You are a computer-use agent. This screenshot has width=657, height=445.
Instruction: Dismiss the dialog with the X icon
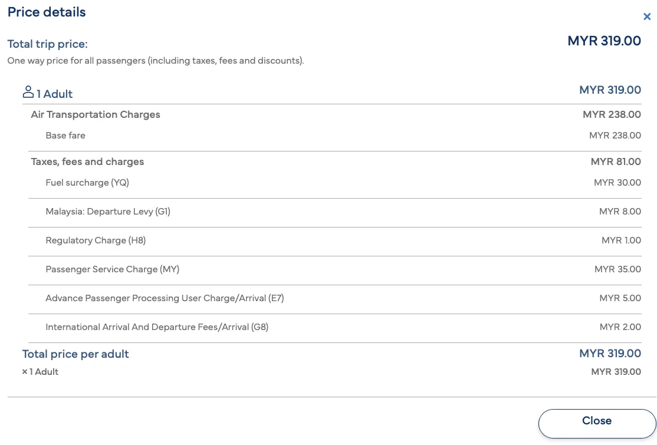tap(647, 17)
